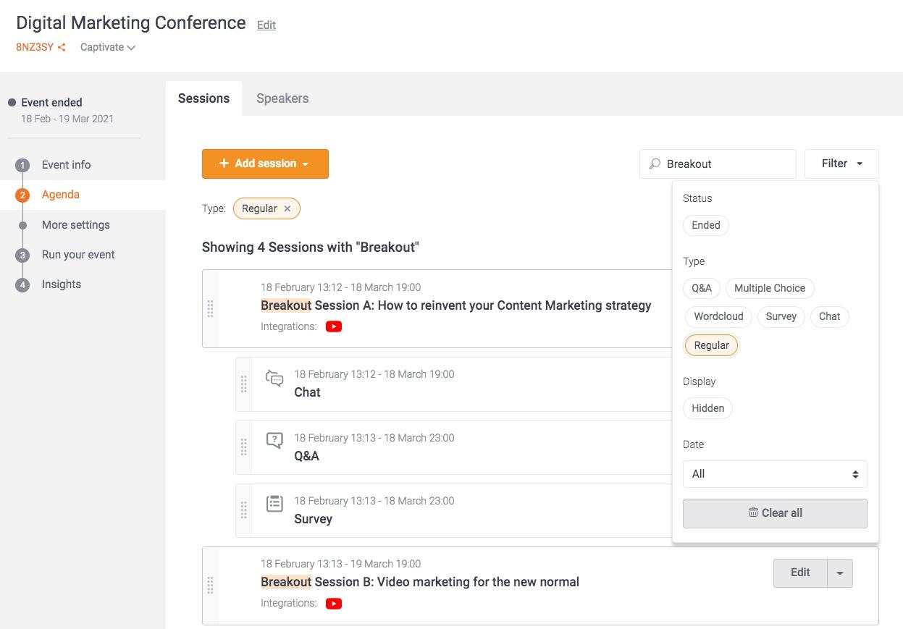Open the Date dropdown set to All

coord(774,474)
